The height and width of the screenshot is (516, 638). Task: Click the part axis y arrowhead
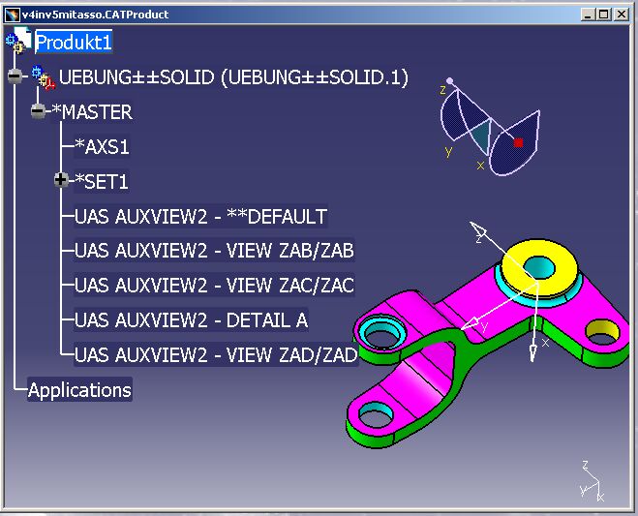[x=471, y=323]
